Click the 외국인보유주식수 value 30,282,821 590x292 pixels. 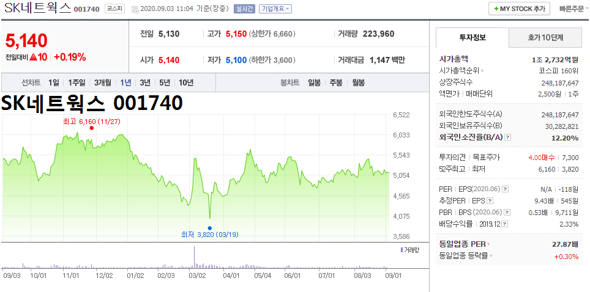pyautogui.click(x=562, y=126)
